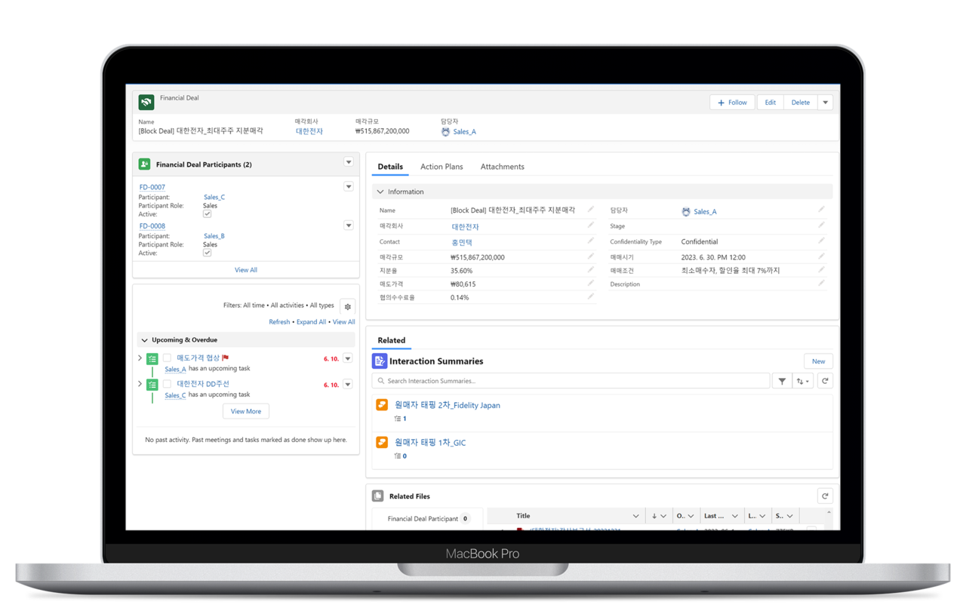Edit the Description field pencil icon
The height and width of the screenshot is (614, 966).
click(x=821, y=284)
